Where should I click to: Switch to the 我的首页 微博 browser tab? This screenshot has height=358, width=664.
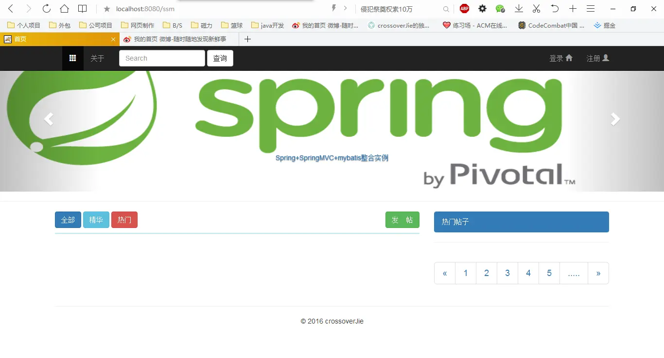point(179,39)
